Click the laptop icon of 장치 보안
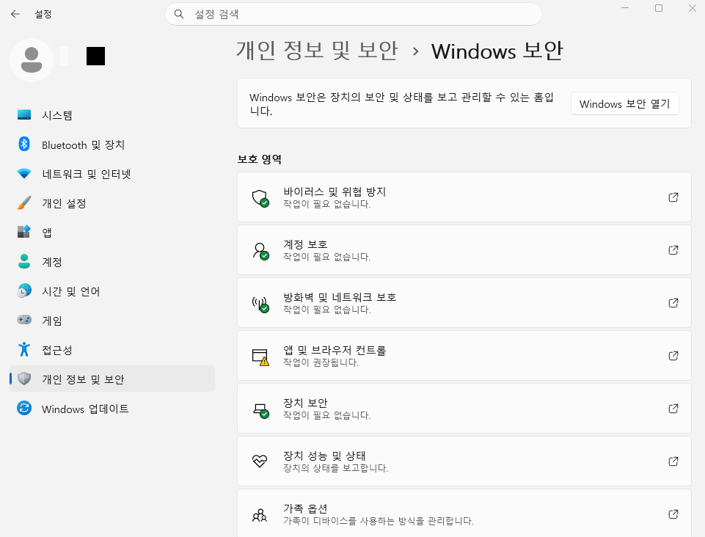This screenshot has width=705, height=537. [x=260, y=410]
